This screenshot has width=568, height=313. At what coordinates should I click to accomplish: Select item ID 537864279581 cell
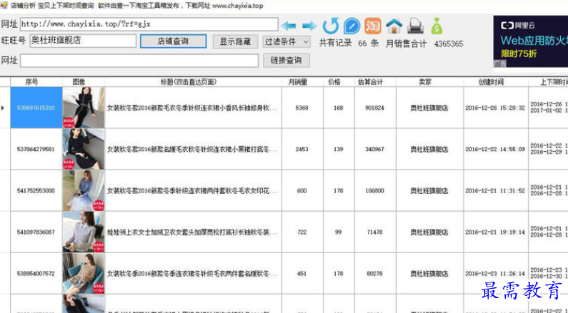tap(36, 149)
